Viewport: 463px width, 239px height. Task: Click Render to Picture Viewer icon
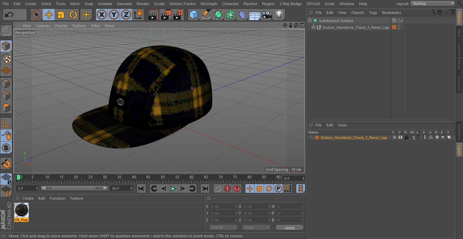tap(166, 15)
